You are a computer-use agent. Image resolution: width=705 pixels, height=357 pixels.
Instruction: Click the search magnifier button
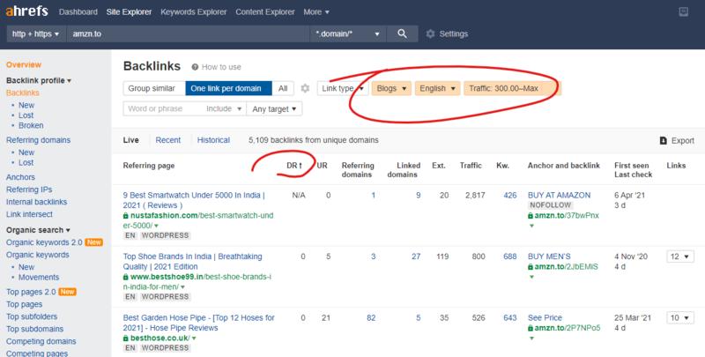click(401, 33)
